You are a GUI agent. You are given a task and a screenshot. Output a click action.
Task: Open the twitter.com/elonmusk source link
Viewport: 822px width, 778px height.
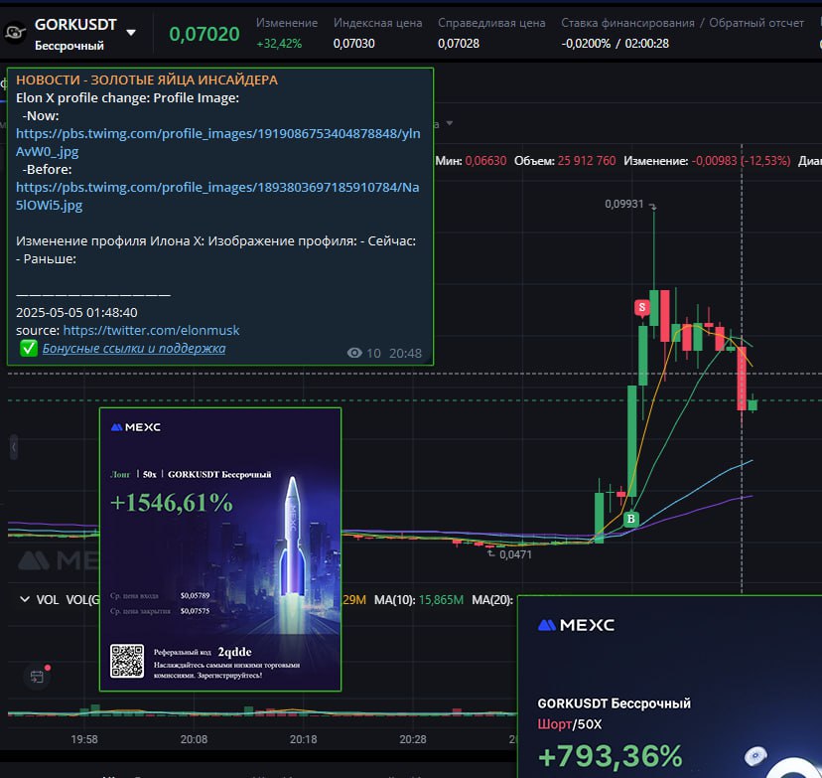pyautogui.click(x=151, y=330)
